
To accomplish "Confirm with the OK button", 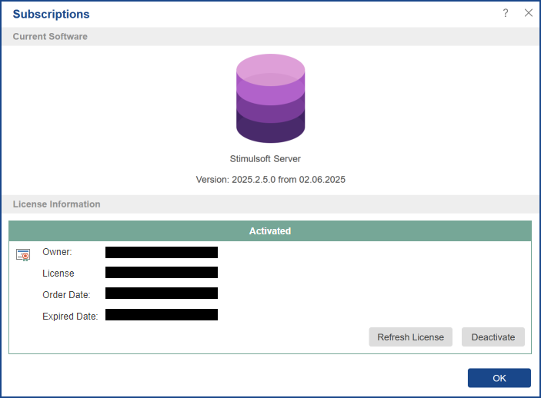I will point(499,378).
